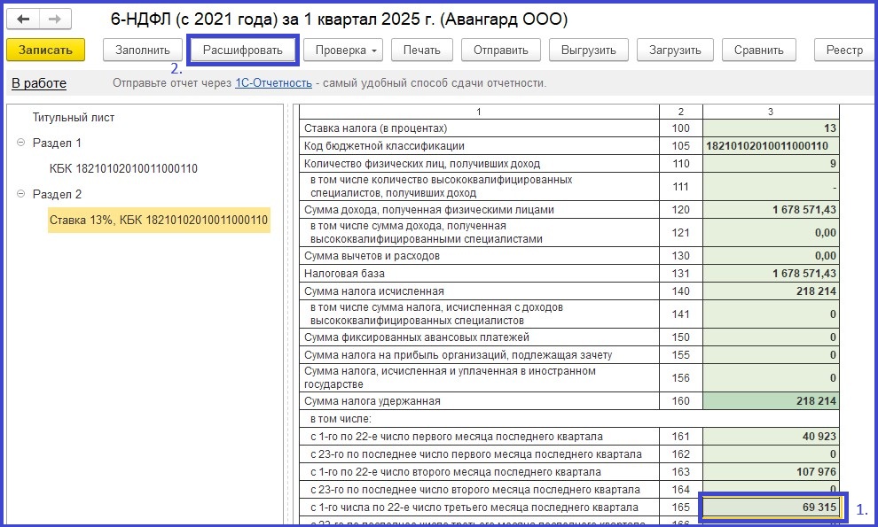The height and width of the screenshot is (527, 878).
Task: Collapse the Раздел 2 tree node
Action: coord(20,194)
